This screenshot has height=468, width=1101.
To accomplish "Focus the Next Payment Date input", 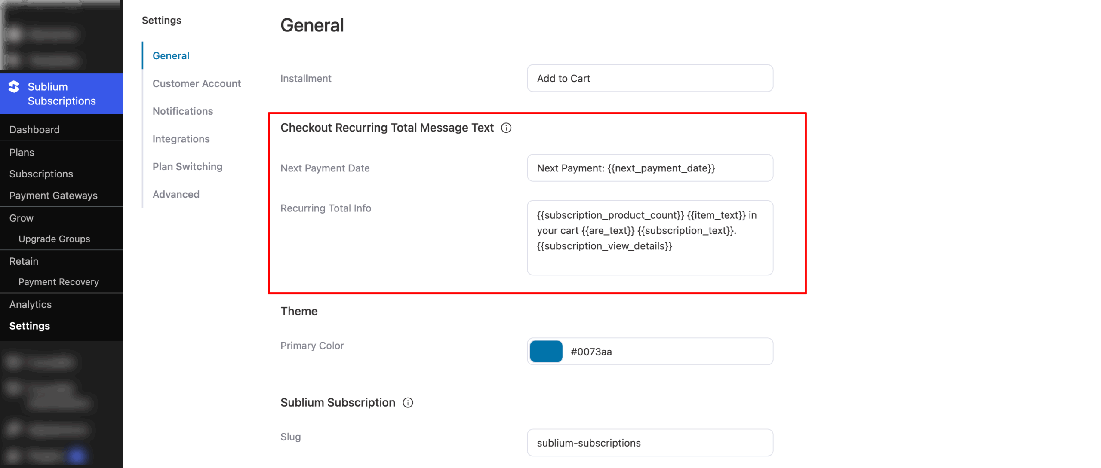I will click(x=649, y=168).
